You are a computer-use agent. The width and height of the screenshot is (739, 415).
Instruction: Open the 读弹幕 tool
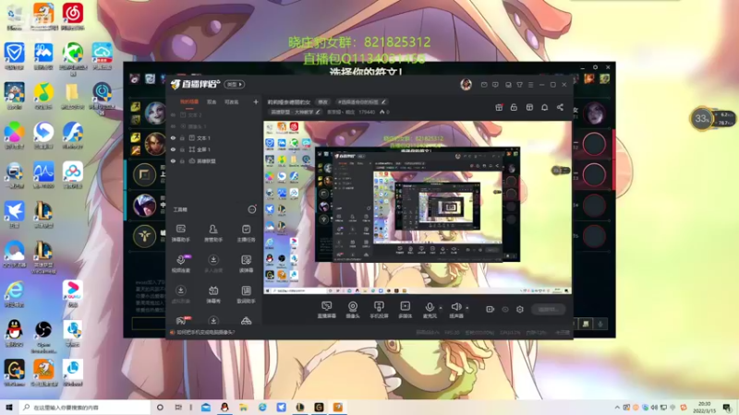(x=246, y=264)
